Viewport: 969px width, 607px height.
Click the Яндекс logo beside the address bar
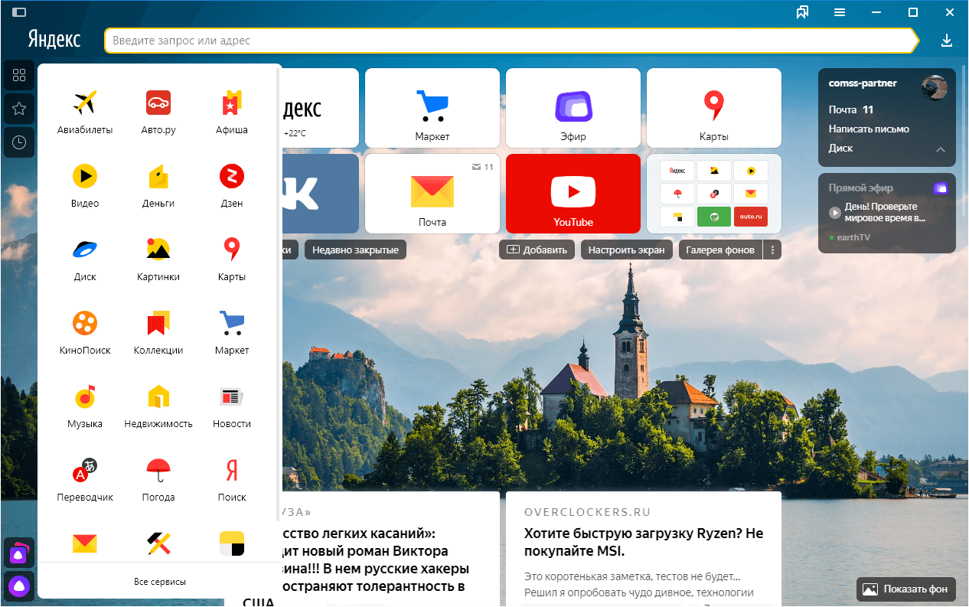(x=54, y=40)
